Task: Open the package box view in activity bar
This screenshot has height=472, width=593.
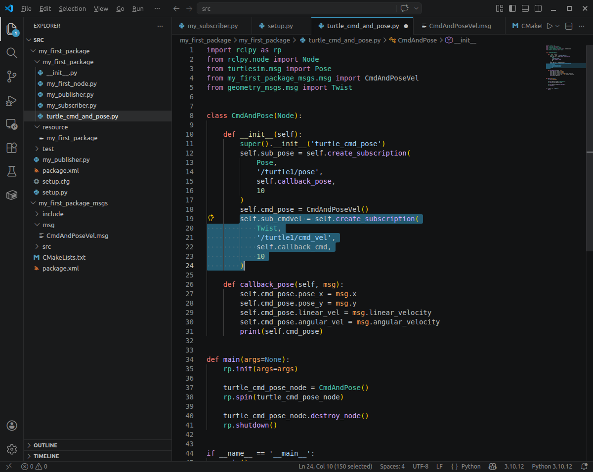Action: (12, 195)
